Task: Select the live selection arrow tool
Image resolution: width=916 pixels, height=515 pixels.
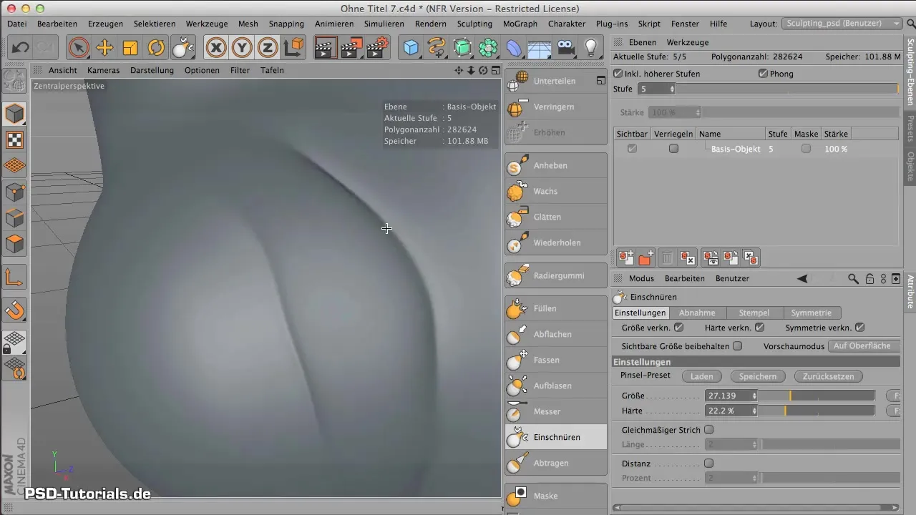Action: pos(79,48)
